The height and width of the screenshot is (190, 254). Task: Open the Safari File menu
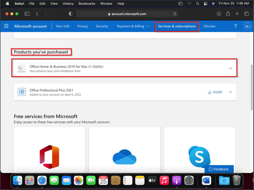tap(32, 3)
